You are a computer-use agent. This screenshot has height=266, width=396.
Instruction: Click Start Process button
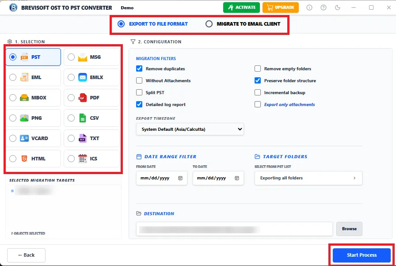pos(362,255)
